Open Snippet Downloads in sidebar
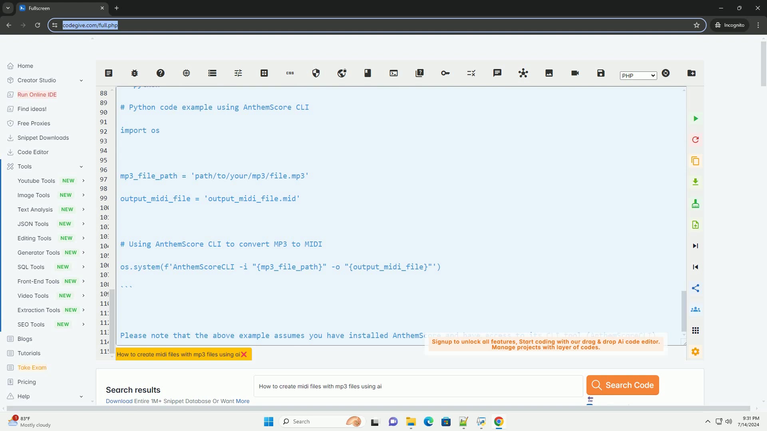The width and height of the screenshot is (767, 431). (x=43, y=138)
